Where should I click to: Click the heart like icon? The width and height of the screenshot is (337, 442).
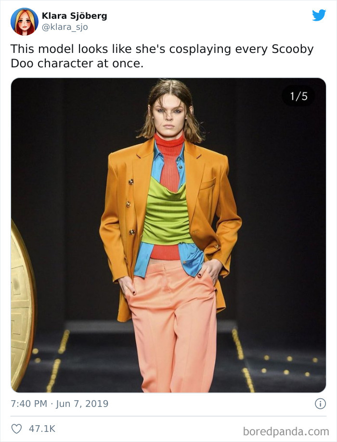[16, 429]
